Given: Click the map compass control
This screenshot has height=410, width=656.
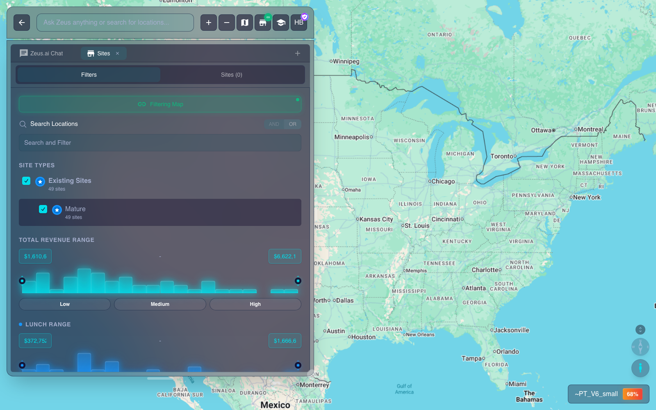Looking at the screenshot, I should [x=640, y=347].
